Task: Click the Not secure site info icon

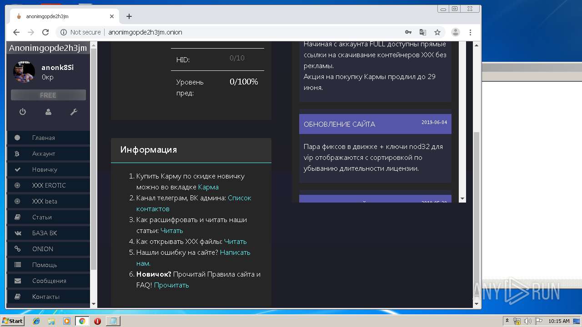Action: pyautogui.click(x=64, y=32)
